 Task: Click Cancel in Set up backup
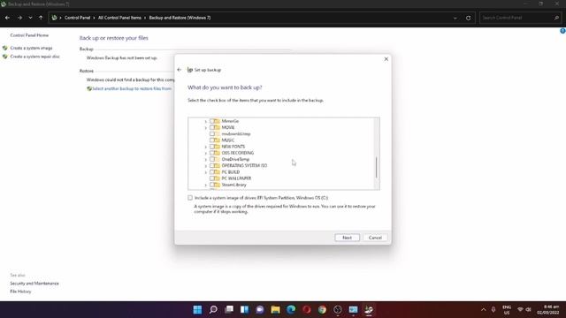coord(375,238)
